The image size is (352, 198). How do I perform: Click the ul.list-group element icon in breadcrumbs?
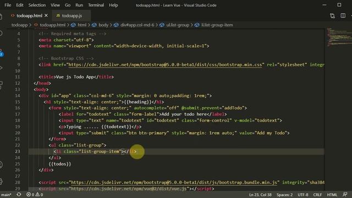point(162,25)
